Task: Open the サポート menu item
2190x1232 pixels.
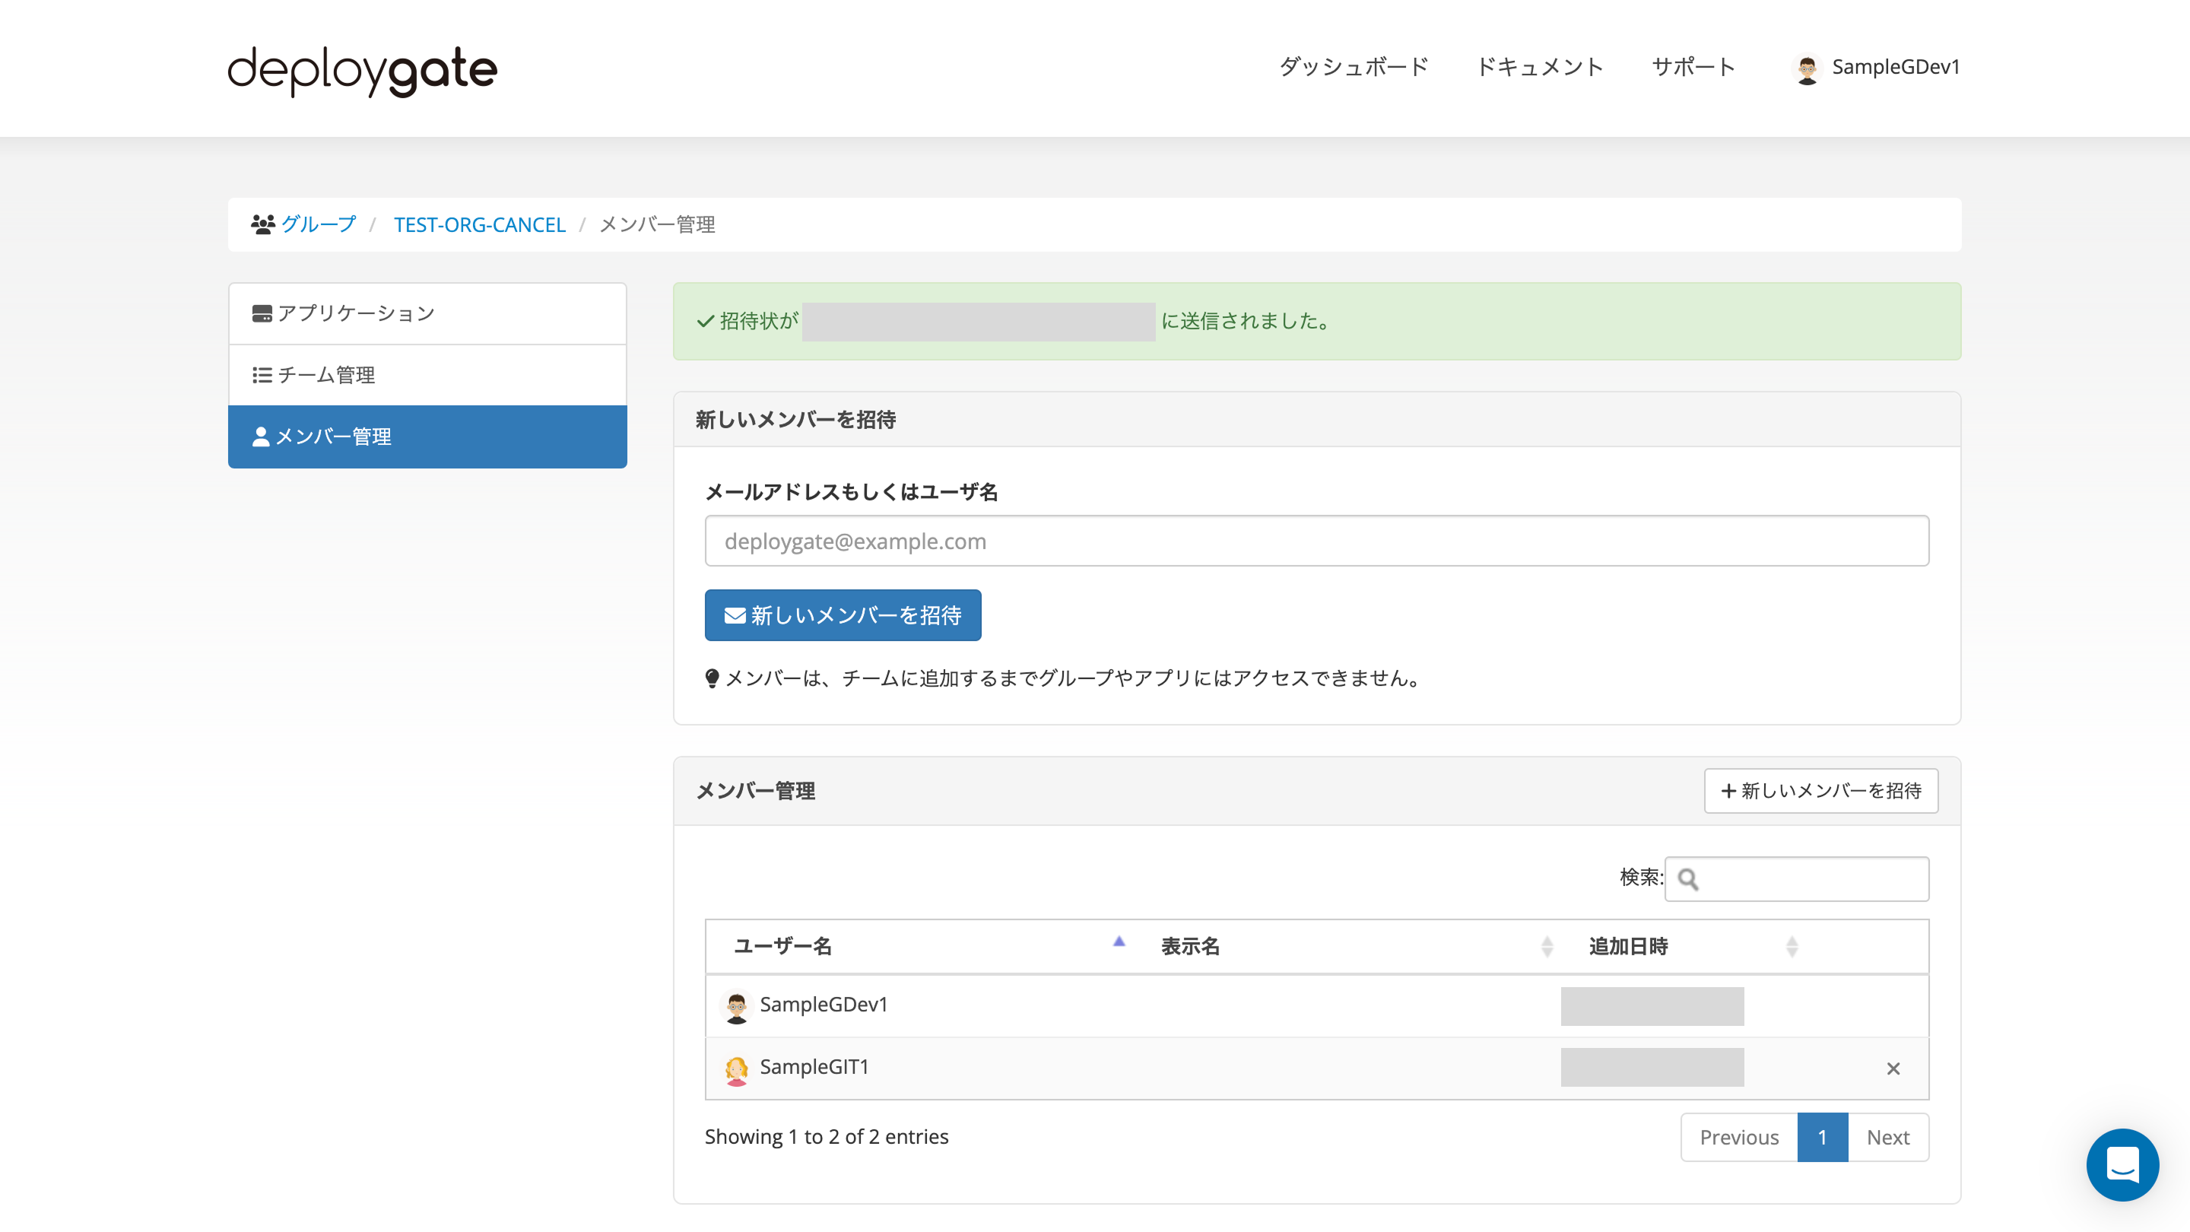Action: (1693, 67)
